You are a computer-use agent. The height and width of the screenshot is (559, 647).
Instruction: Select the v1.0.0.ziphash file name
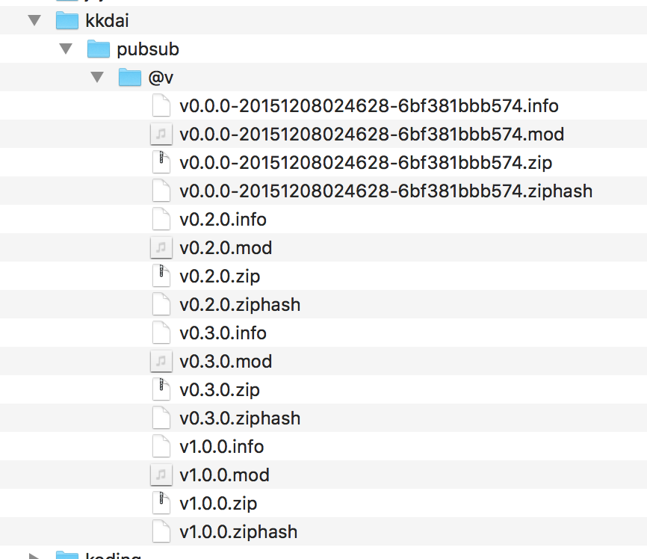(x=238, y=532)
